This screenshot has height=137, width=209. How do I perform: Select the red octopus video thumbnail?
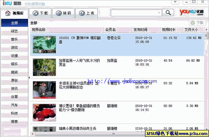[45, 113]
